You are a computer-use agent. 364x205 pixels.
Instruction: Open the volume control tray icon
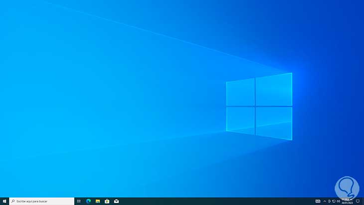[339, 201]
